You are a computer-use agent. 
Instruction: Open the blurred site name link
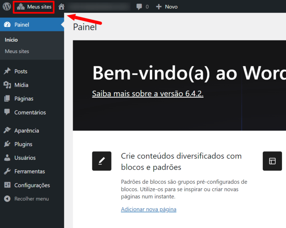(x=99, y=7)
